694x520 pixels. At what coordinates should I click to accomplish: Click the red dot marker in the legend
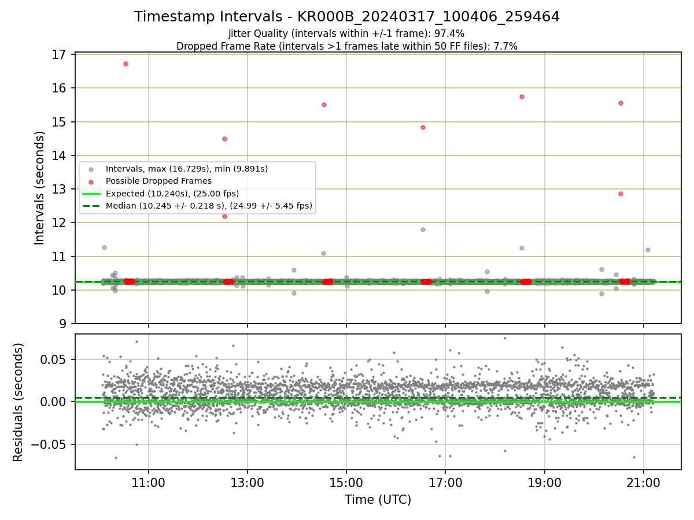click(90, 181)
